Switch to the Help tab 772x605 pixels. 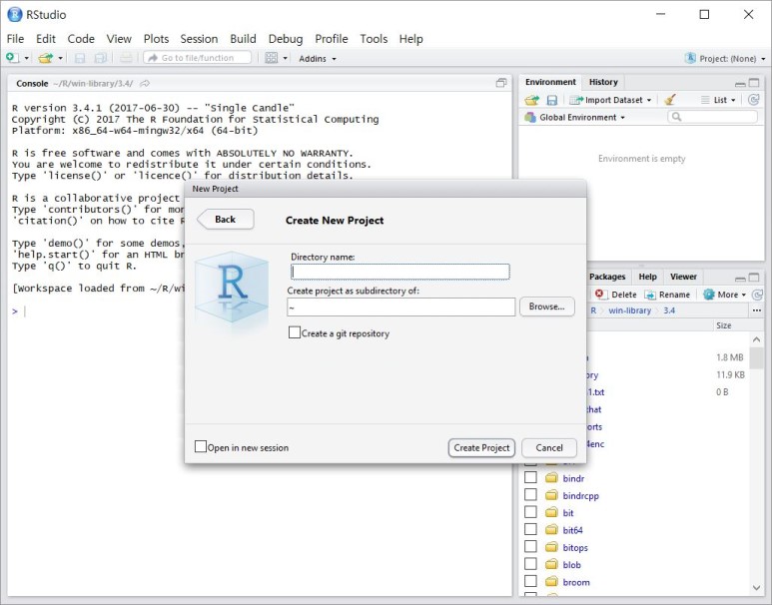point(647,277)
